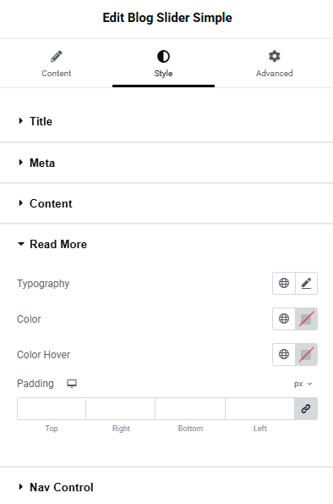Click the half-circle Style tab icon

pos(163,57)
